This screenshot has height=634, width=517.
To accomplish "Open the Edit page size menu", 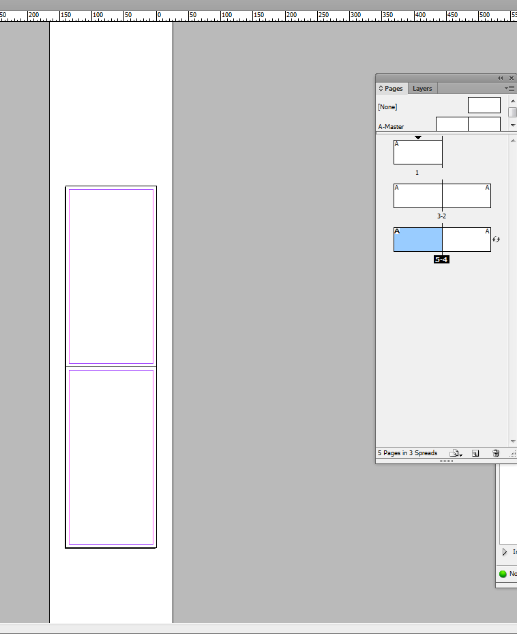I will pos(456,453).
